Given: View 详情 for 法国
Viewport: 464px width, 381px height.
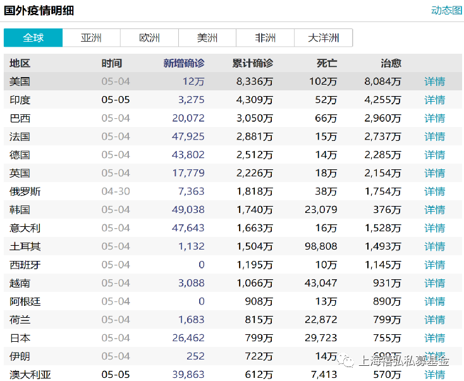Looking at the screenshot, I should tap(435, 136).
